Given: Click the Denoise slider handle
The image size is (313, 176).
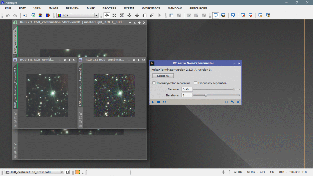Looking at the screenshot, I should coord(234,89).
